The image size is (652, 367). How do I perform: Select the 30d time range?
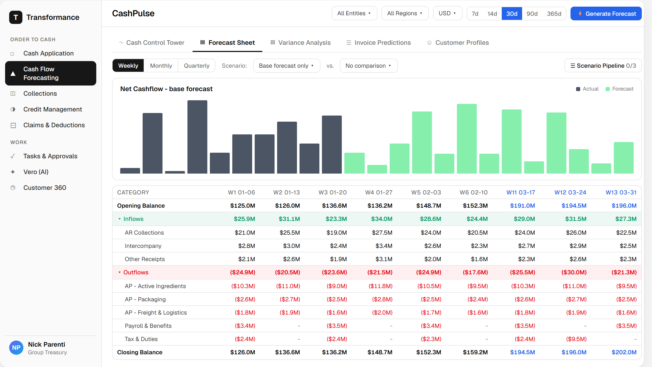coord(512,14)
